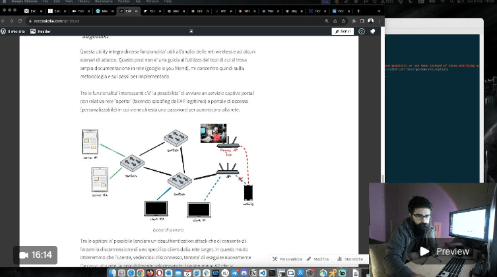Open Chrome three-dot menu
The width and height of the screenshot is (497, 277).
click(378, 21)
